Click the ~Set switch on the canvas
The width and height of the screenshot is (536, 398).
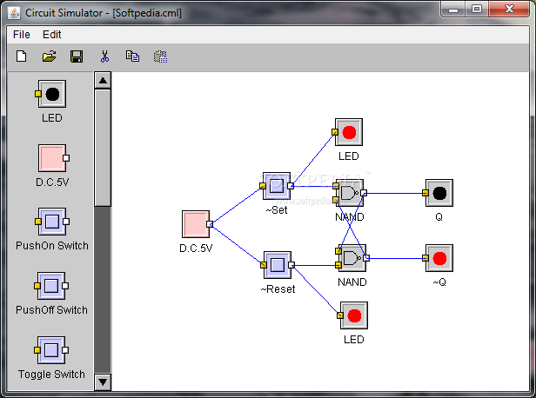[x=277, y=186]
